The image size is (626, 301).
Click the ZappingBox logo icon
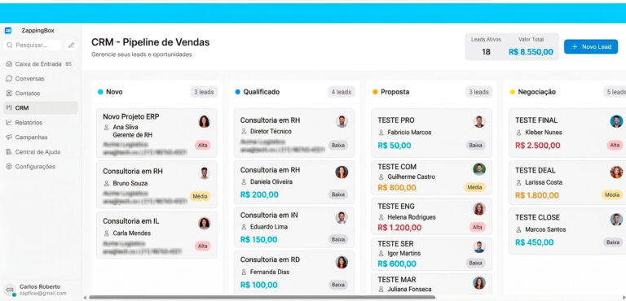coord(8,31)
